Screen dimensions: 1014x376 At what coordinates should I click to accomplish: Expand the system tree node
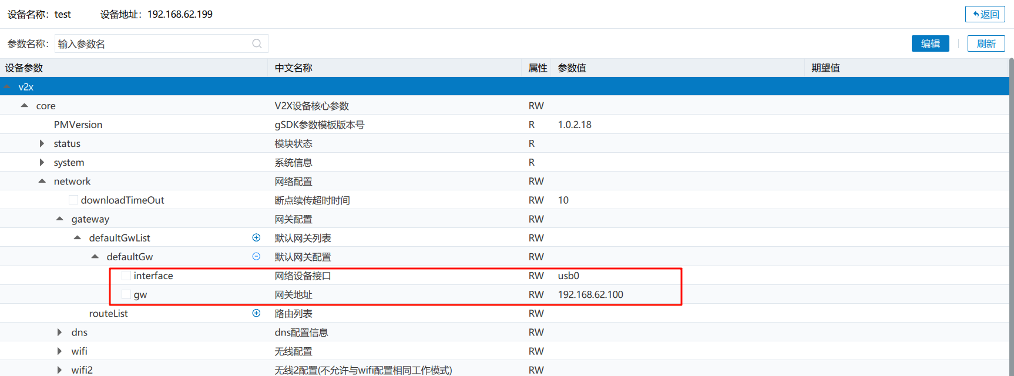tap(42, 162)
